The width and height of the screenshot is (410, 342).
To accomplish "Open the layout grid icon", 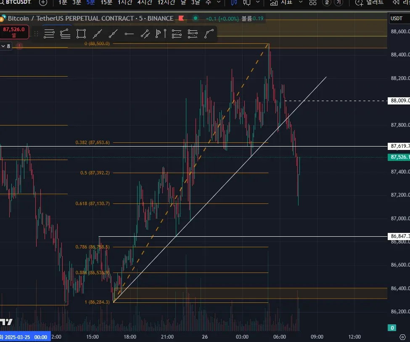I will (x=313, y=3).
